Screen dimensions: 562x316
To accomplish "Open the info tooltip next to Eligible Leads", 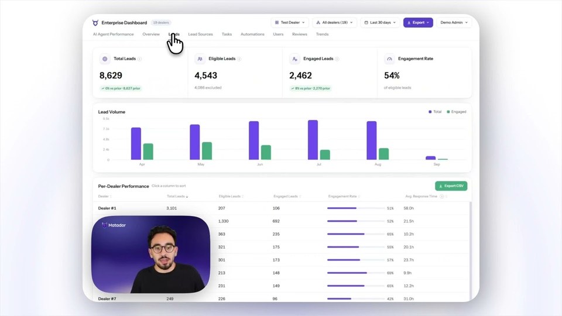I will (239, 59).
